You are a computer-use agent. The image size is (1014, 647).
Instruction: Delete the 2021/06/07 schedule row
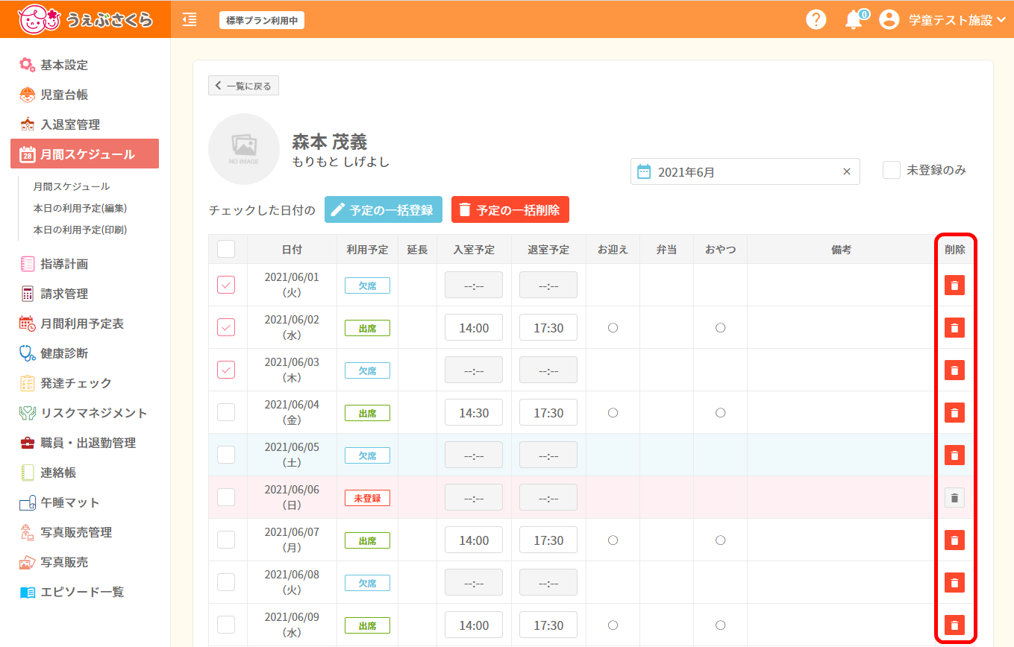click(x=954, y=540)
